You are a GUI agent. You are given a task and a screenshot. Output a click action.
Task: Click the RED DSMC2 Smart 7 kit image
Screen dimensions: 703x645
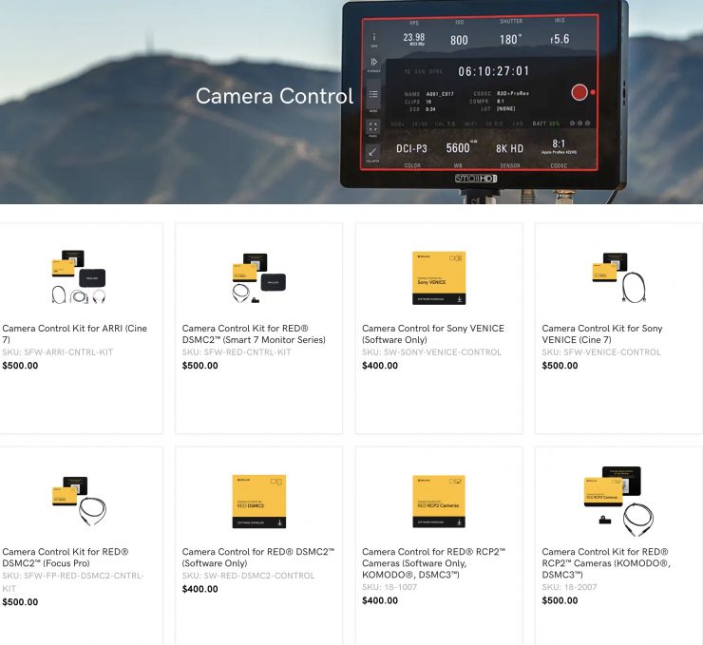click(258, 277)
